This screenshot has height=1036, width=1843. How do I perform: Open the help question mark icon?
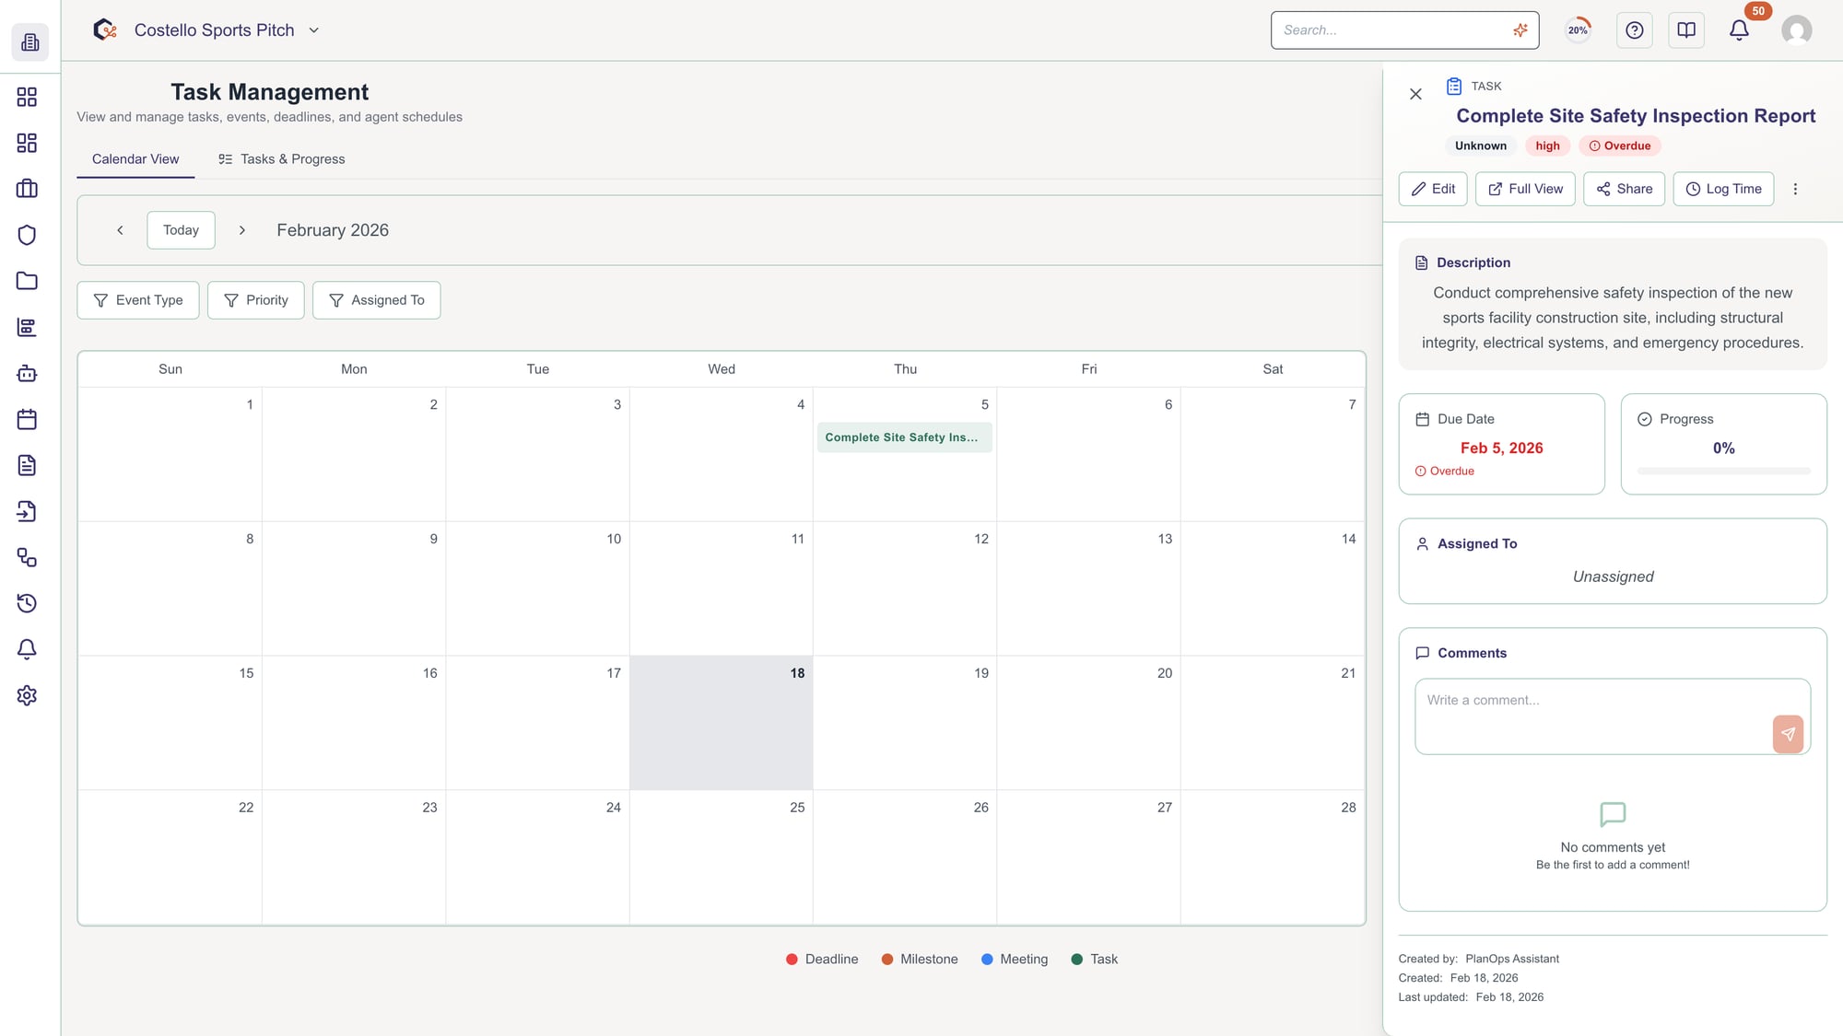coord(1635,29)
